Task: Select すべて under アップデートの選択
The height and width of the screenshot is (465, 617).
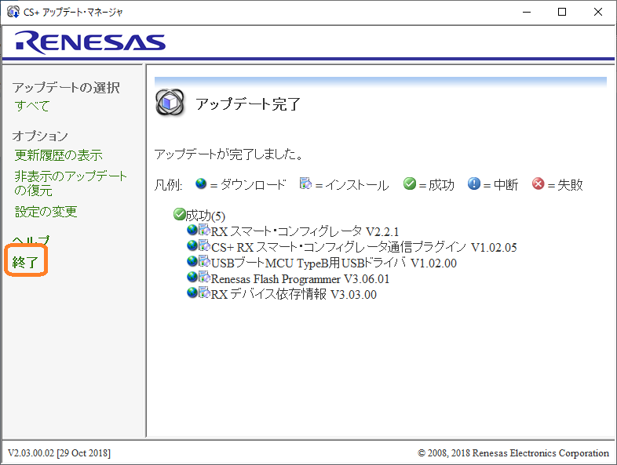Action: coord(32,106)
